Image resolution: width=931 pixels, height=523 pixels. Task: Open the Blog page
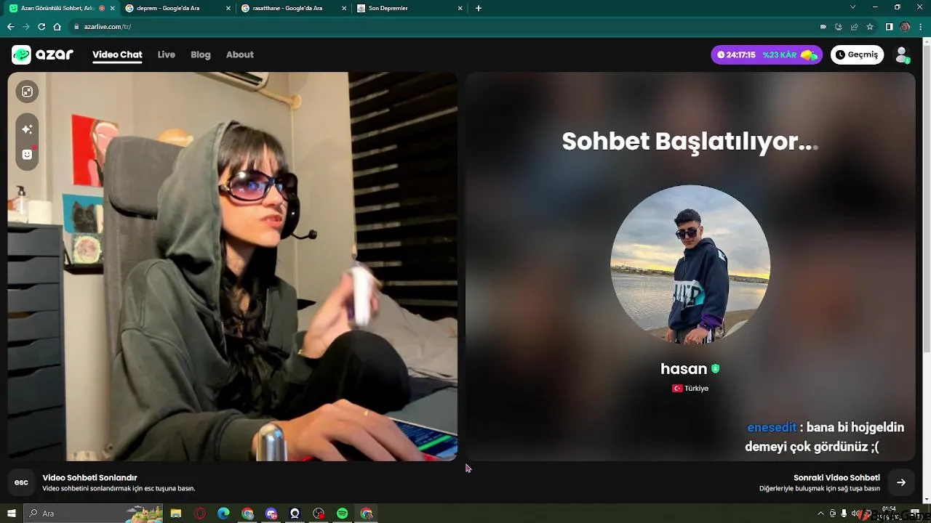[201, 54]
